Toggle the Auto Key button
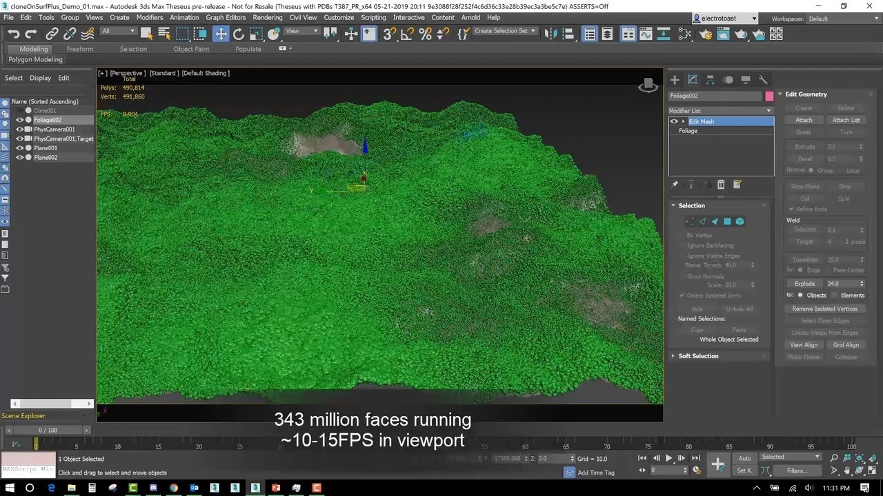Image resolution: width=883 pixels, height=496 pixels. [745, 458]
